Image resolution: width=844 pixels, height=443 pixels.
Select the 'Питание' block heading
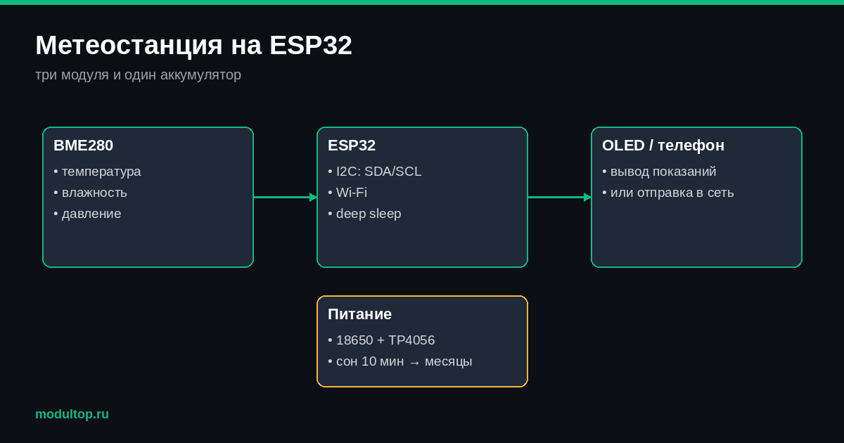tap(359, 314)
